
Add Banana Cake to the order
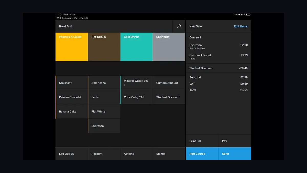coord(72,111)
